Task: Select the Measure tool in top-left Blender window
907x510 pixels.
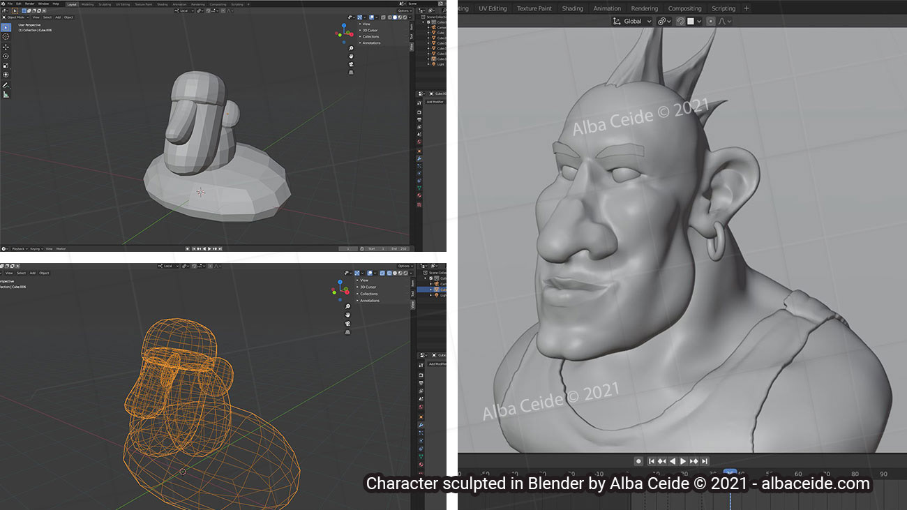Action: click(x=6, y=94)
